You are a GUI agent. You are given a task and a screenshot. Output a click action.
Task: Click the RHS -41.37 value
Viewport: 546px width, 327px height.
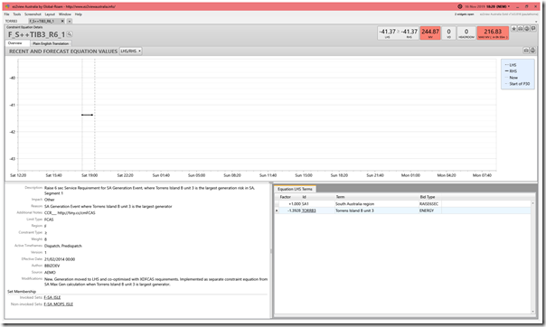click(409, 32)
